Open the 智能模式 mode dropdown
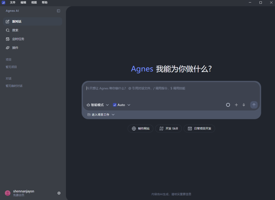The height and width of the screenshot is (200, 275). point(98,105)
